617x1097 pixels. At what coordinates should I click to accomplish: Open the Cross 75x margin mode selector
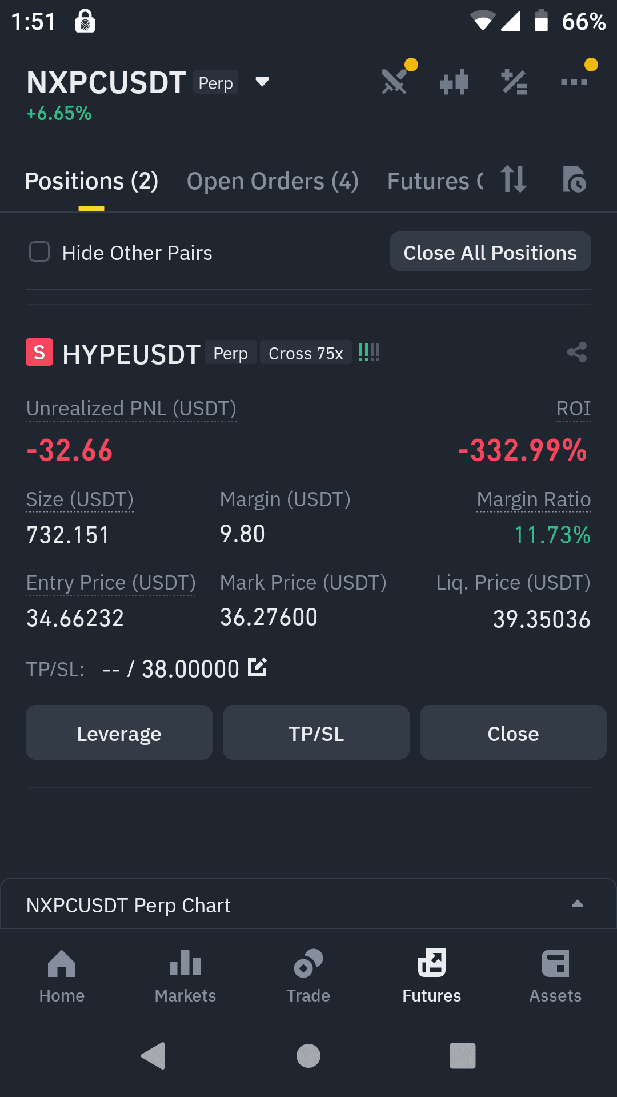(x=306, y=354)
